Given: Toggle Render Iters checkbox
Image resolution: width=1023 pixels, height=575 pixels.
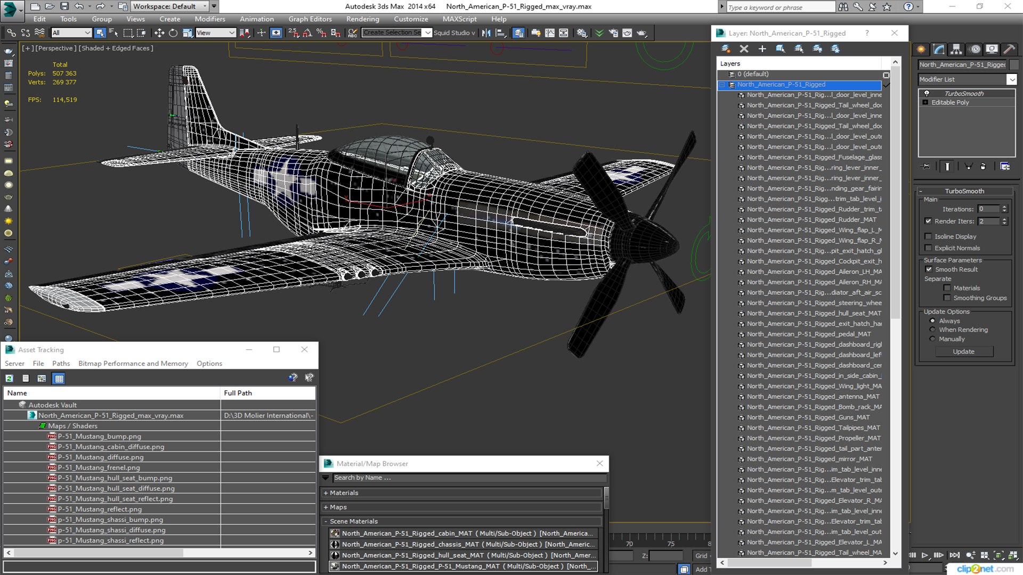Looking at the screenshot, I should [928, 221].
